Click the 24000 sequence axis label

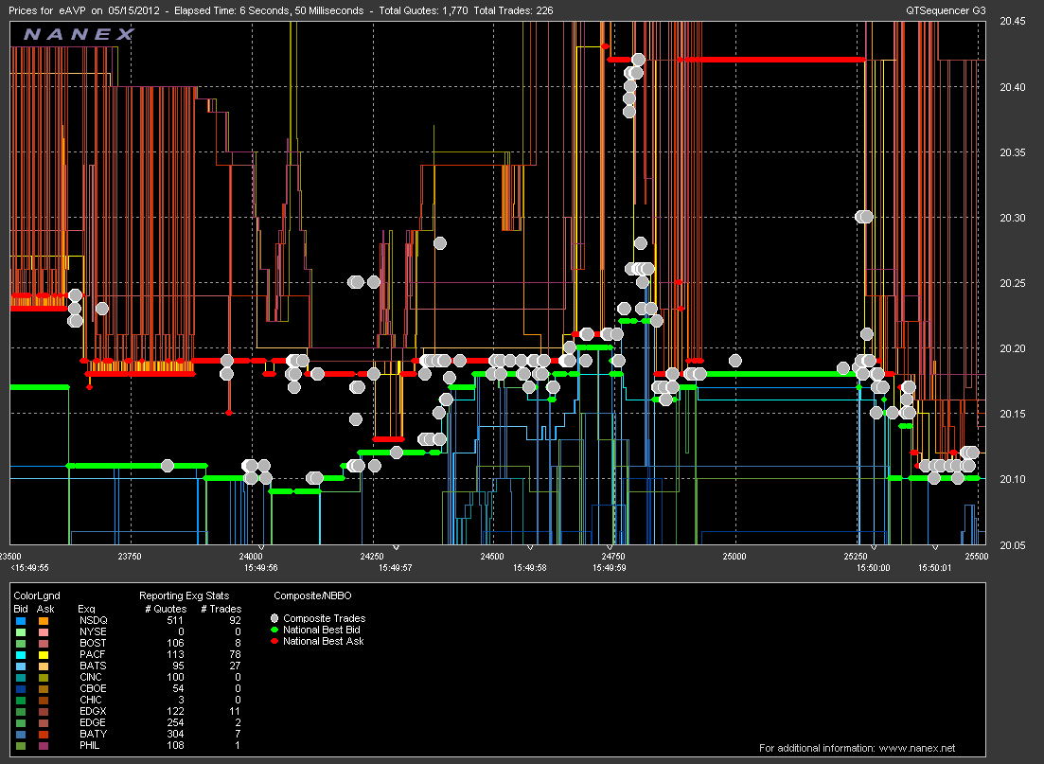click(250, 556)
